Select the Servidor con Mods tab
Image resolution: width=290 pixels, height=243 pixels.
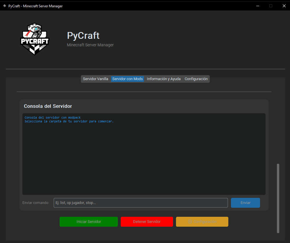[x=127, y=79]
